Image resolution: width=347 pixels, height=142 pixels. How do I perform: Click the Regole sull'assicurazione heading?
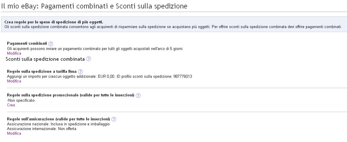58,119
